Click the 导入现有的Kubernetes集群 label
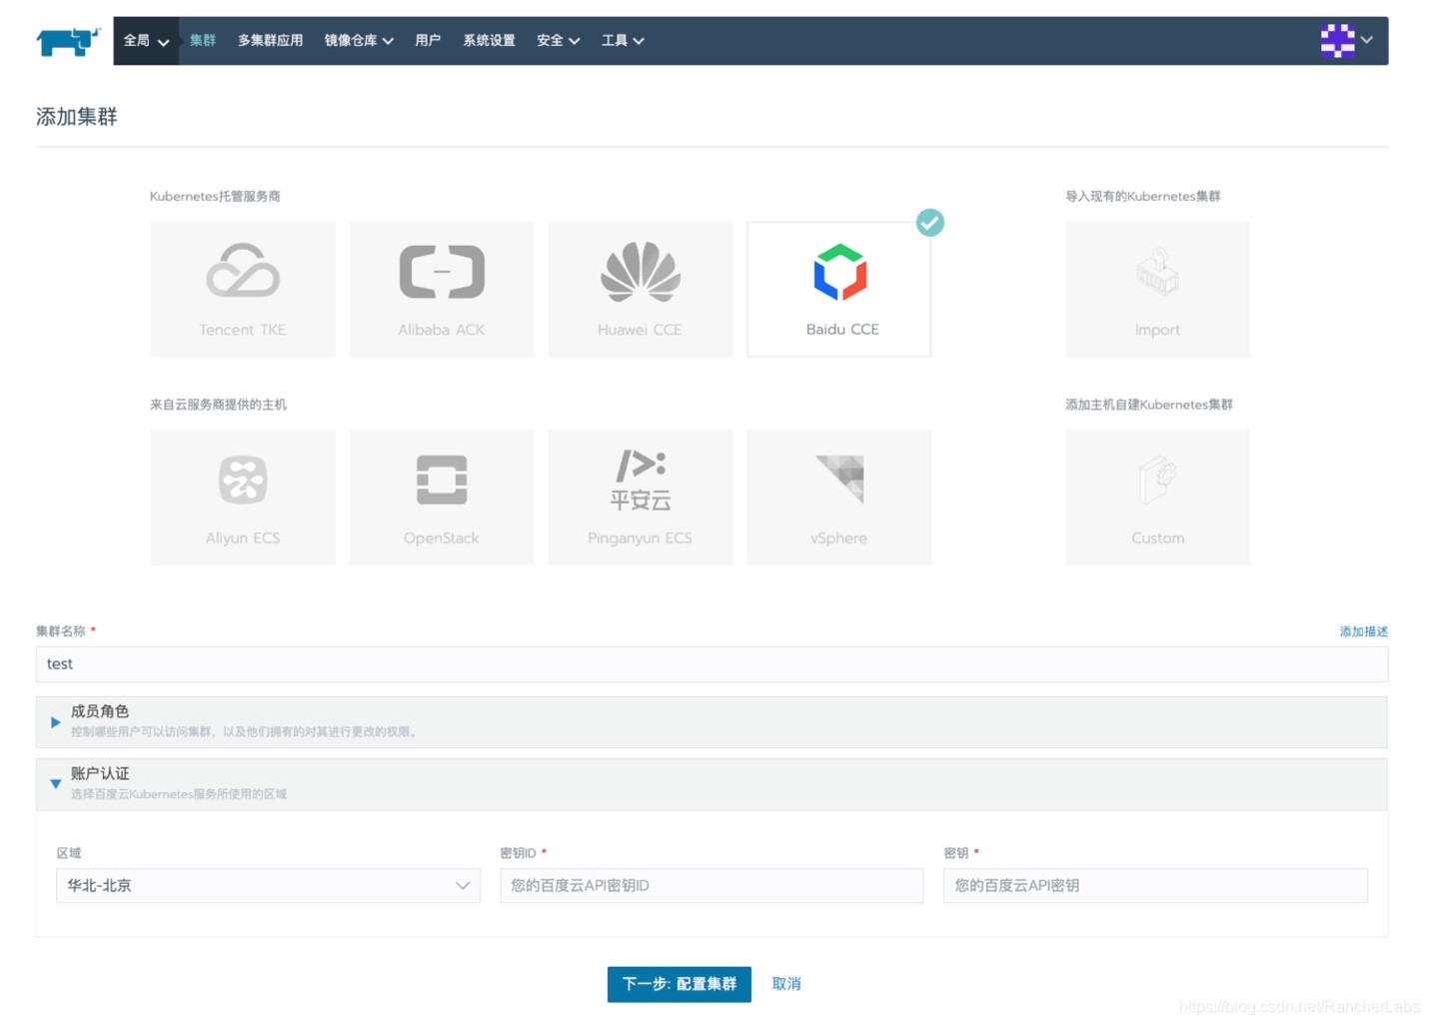Image resolution: width=1429 pixels, height=1025 pixels. click(x=1142, y=197)
